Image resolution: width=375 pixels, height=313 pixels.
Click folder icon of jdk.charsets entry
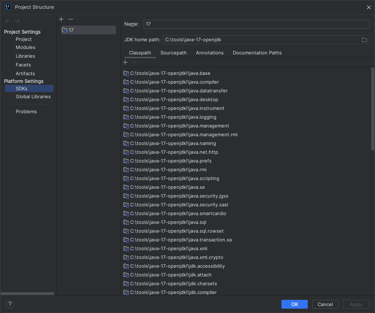click(x=126, y=284)
